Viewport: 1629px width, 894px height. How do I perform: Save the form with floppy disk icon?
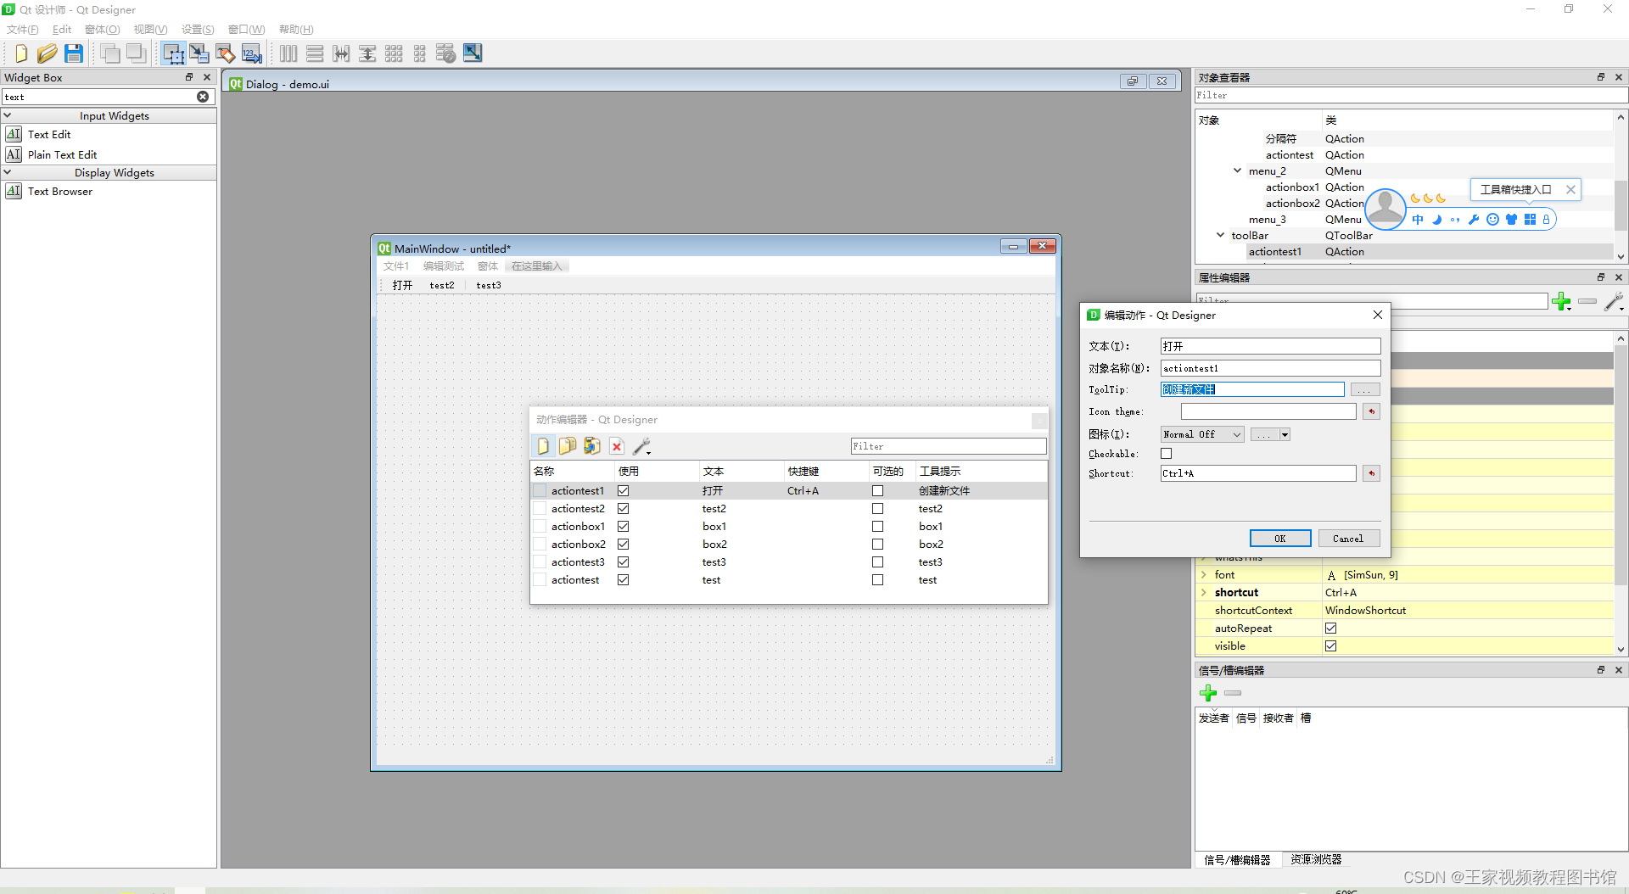[x=74, y=53]
